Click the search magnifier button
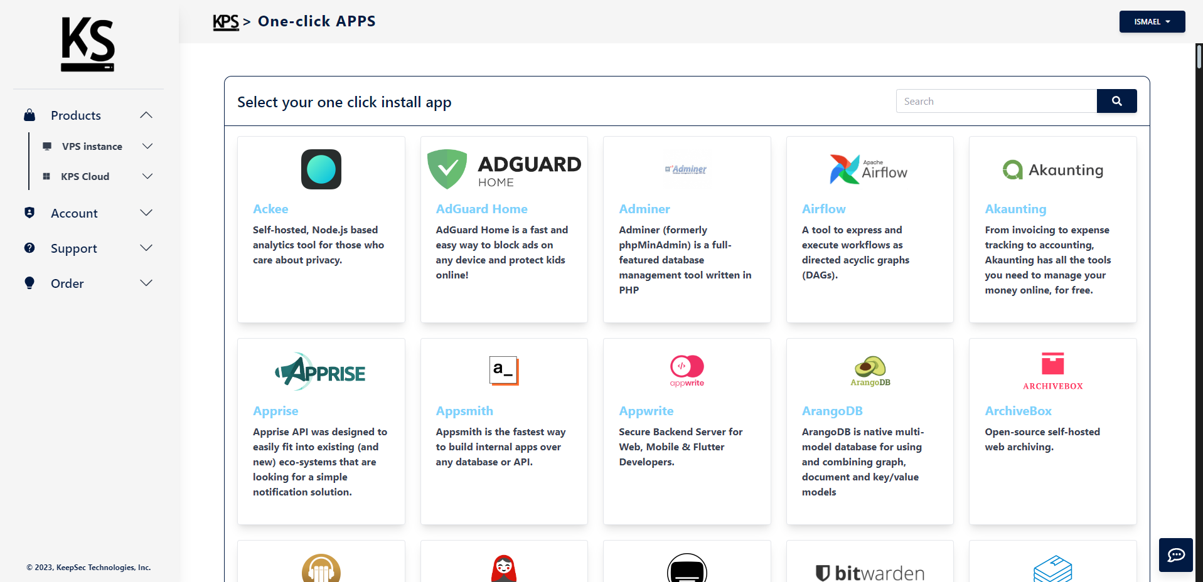 click(1116, 101)
